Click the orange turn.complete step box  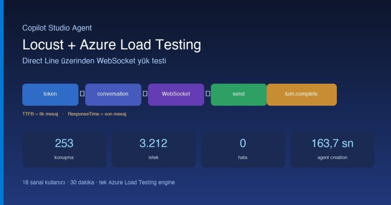[x=302, y=95]
